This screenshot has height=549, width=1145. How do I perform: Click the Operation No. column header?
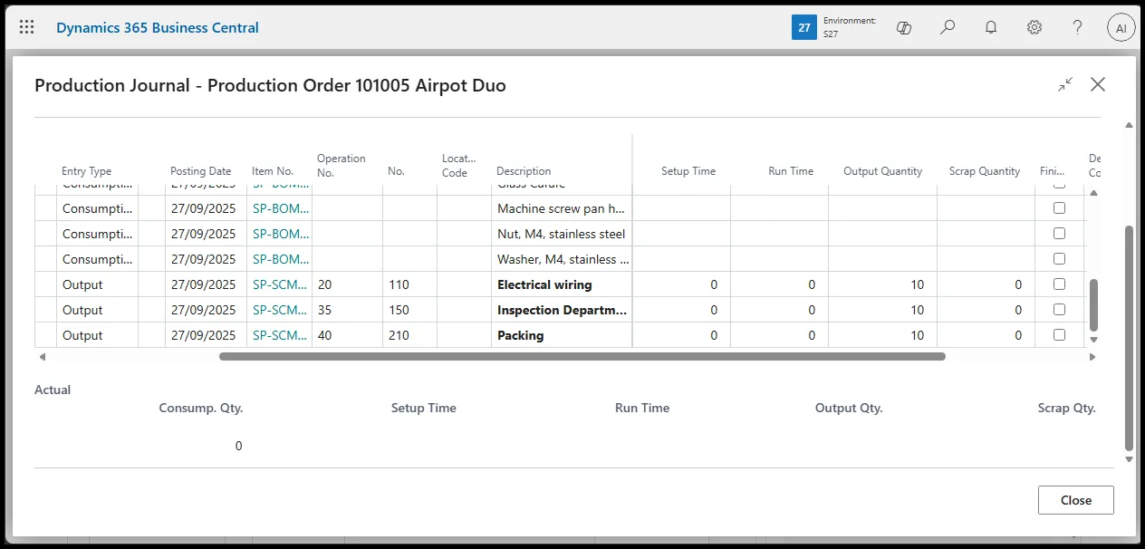pyautogui.click(x=342, y=165)
